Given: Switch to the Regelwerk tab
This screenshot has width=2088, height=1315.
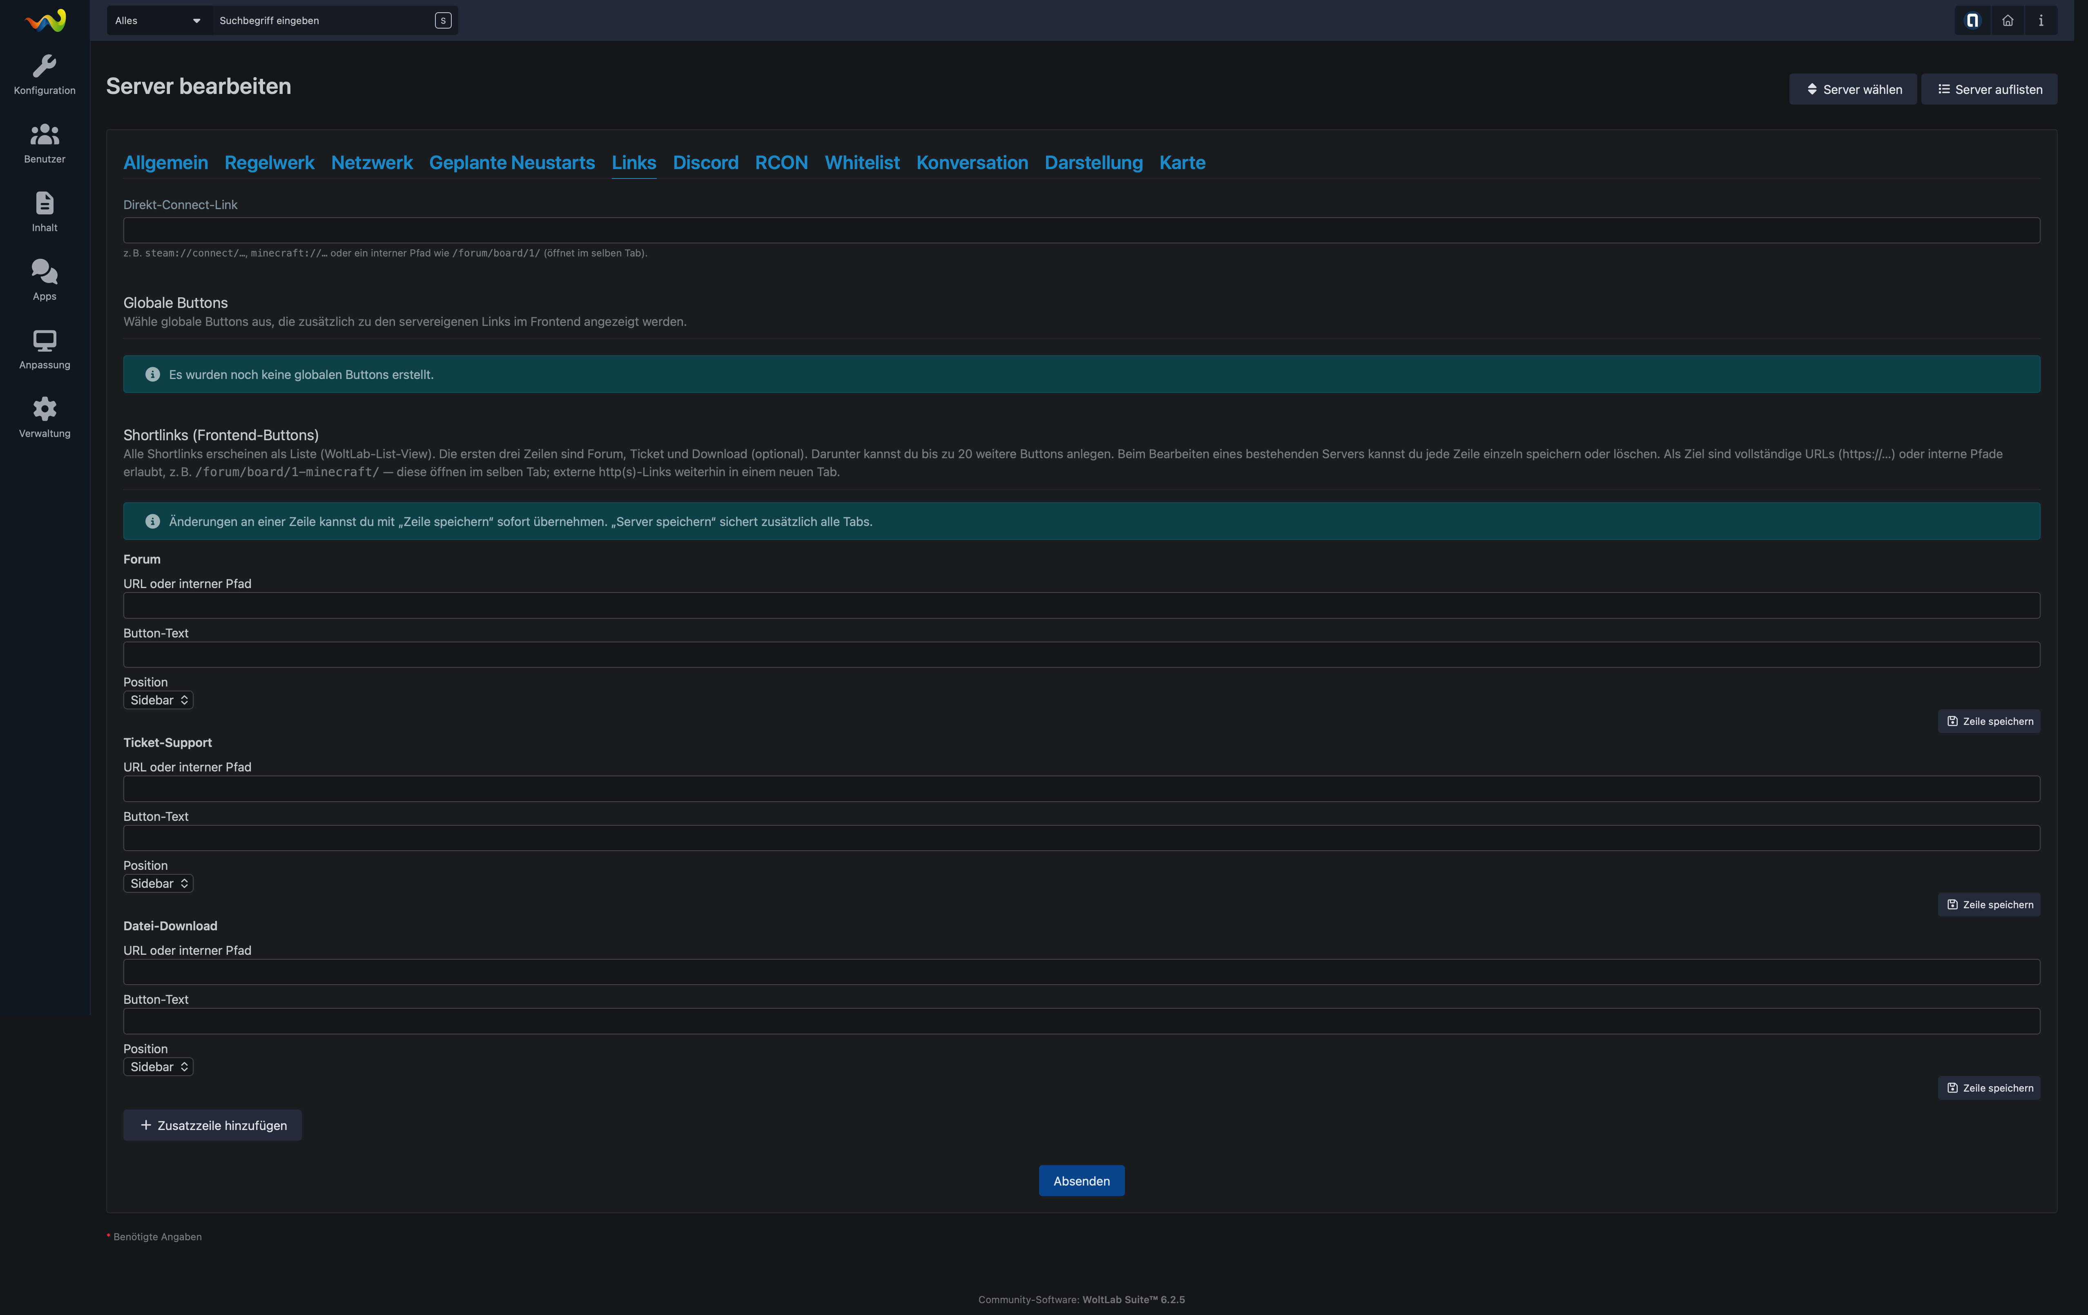Looking at the screenshot, I should tap(270, 162).
